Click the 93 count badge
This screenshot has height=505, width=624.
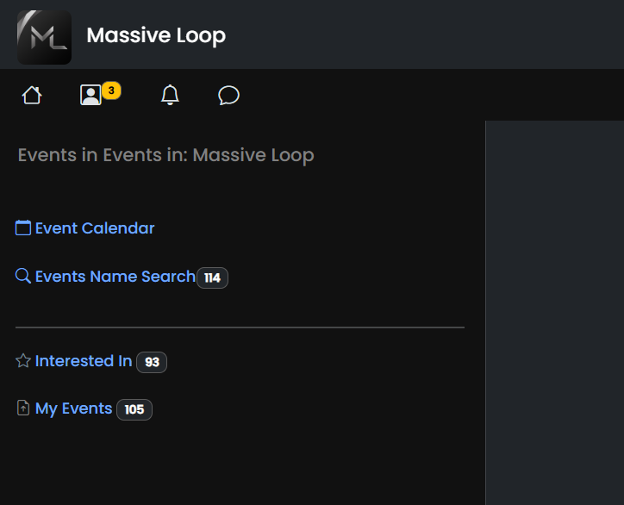pos(152,362)
